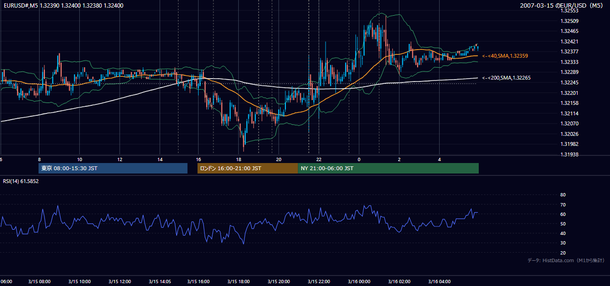Click the NY 21:00-06:00 JST session bar
Image resolution: width=610 pixels, height=286 pixels.
tap(388, 168)
